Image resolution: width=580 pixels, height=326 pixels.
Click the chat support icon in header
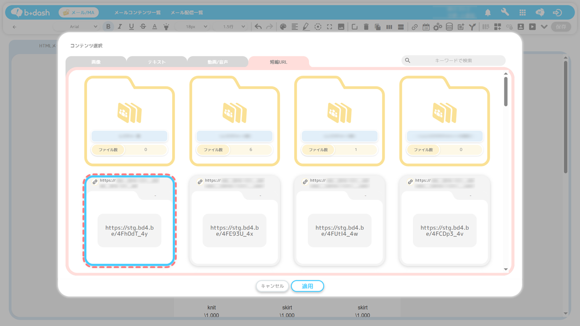(540, 13)
